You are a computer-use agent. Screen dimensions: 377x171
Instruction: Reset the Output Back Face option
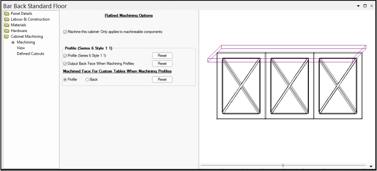162,64
